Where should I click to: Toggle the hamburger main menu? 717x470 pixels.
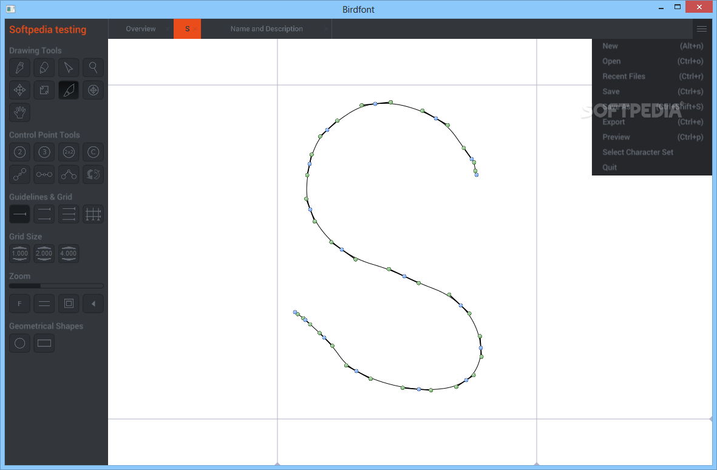702,29
